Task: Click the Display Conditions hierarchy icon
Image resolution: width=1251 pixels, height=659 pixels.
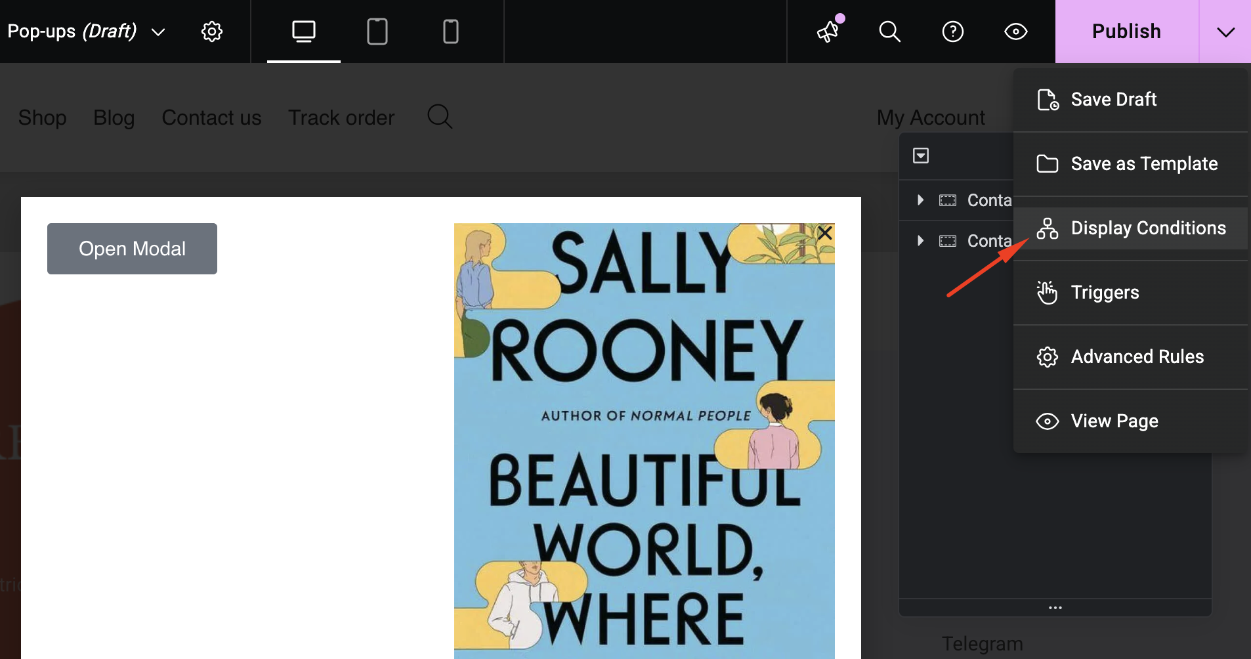Action: [1048, 228]
